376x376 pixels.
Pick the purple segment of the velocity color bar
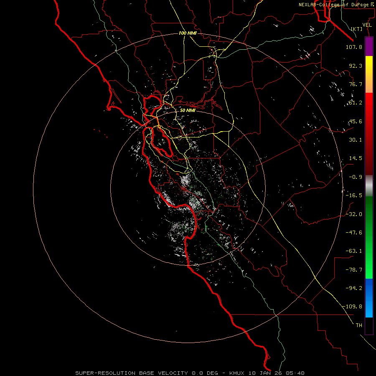tap(369, 47)
